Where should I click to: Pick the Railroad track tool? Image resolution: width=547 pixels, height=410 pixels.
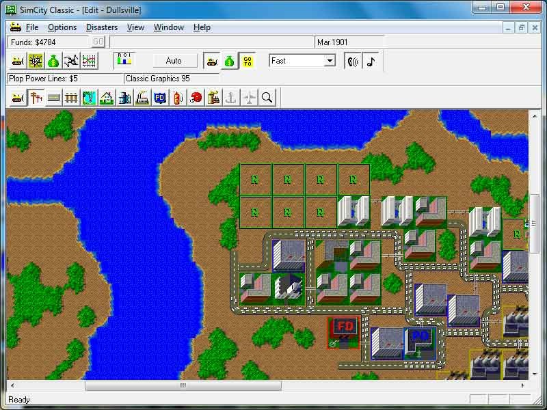[x=71, y=98]
